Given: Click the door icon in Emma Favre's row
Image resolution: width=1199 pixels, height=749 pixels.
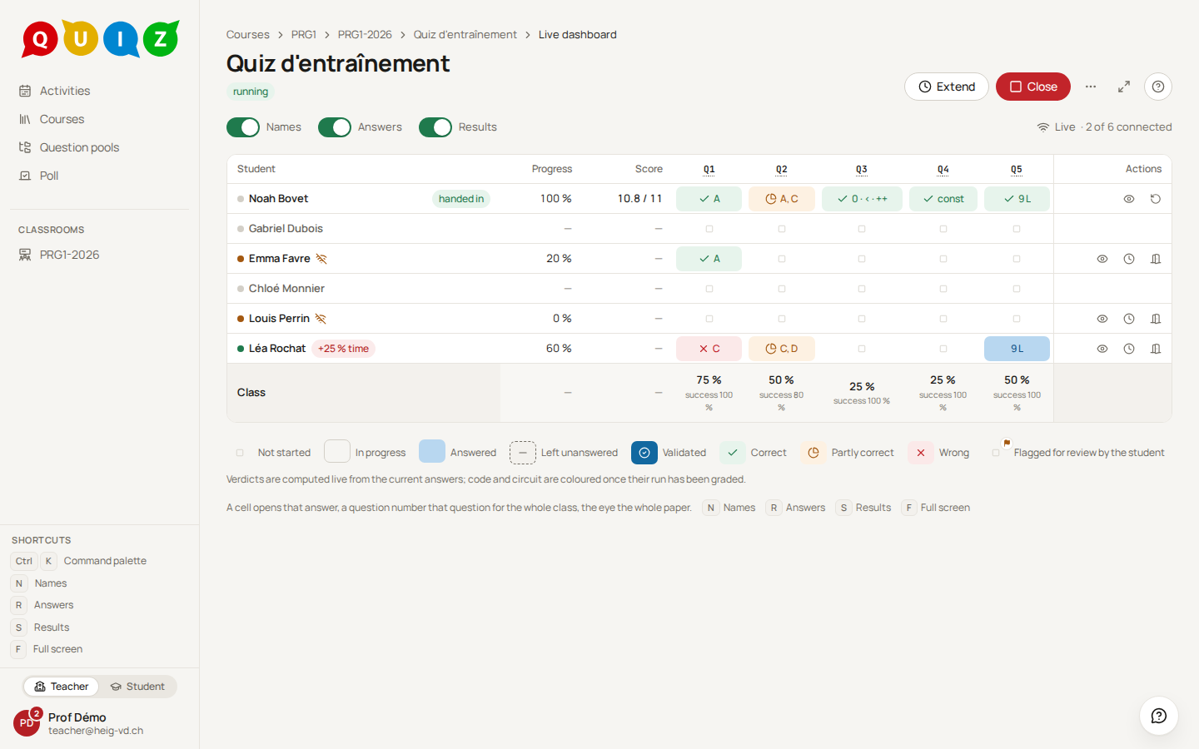Looking at the screenshot, I should pyautogui.click(x=1156, y=259).
